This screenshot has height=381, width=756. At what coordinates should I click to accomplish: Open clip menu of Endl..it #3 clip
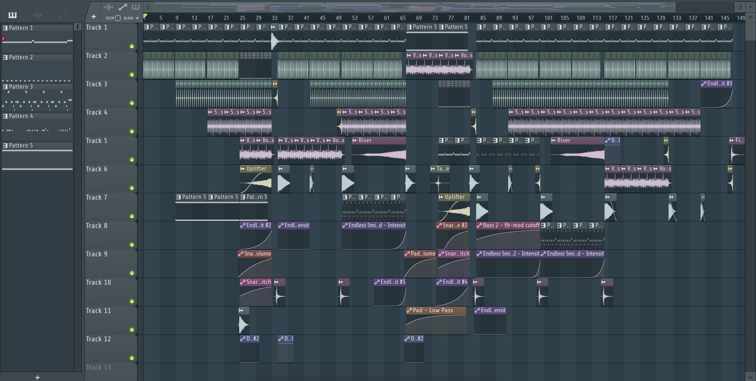(704, 84)
